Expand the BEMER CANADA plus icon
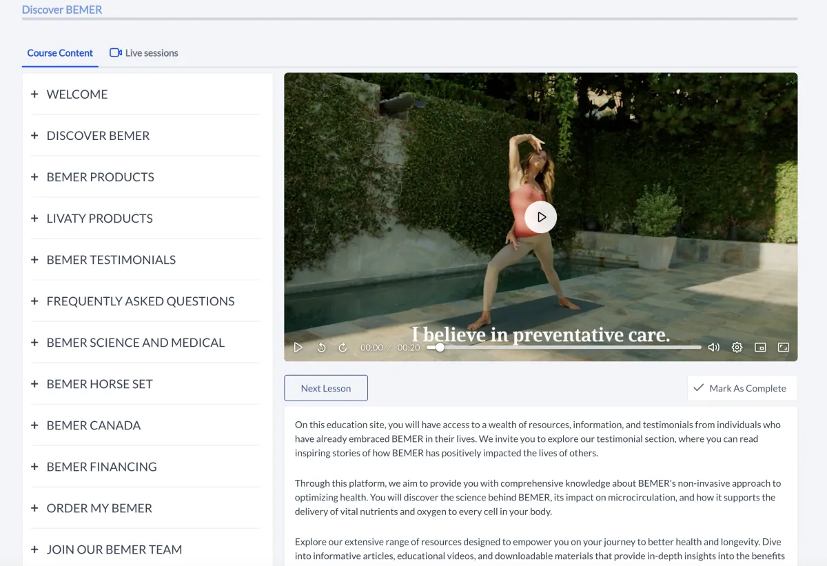Viewport: 827px width, 566px height. point(34,425)
